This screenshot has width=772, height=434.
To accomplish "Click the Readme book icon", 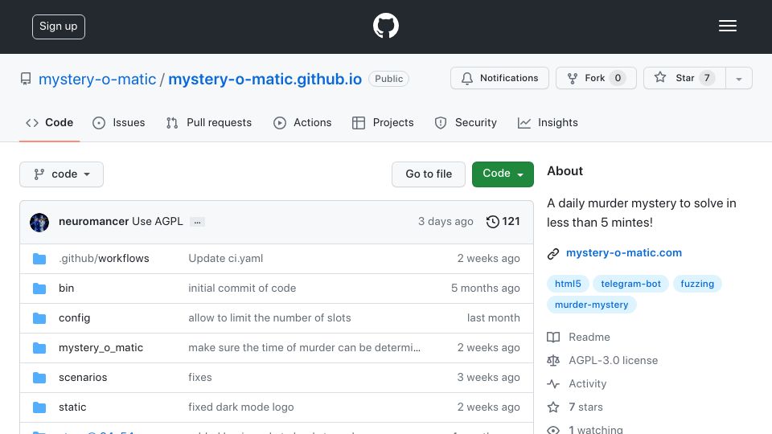I will pos(553,337).
